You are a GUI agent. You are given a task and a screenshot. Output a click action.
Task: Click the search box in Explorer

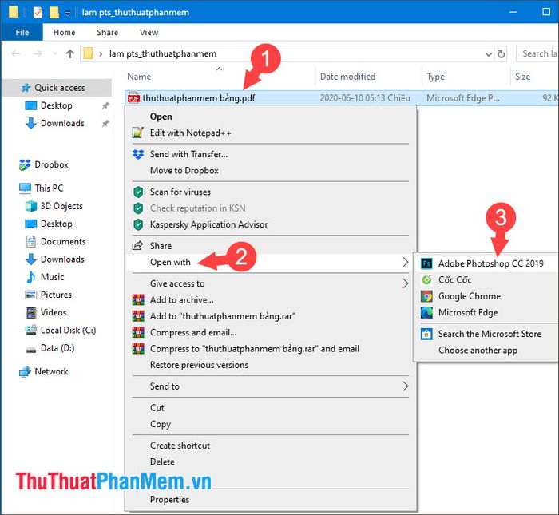pyautogui.click(x=537, y=53)
